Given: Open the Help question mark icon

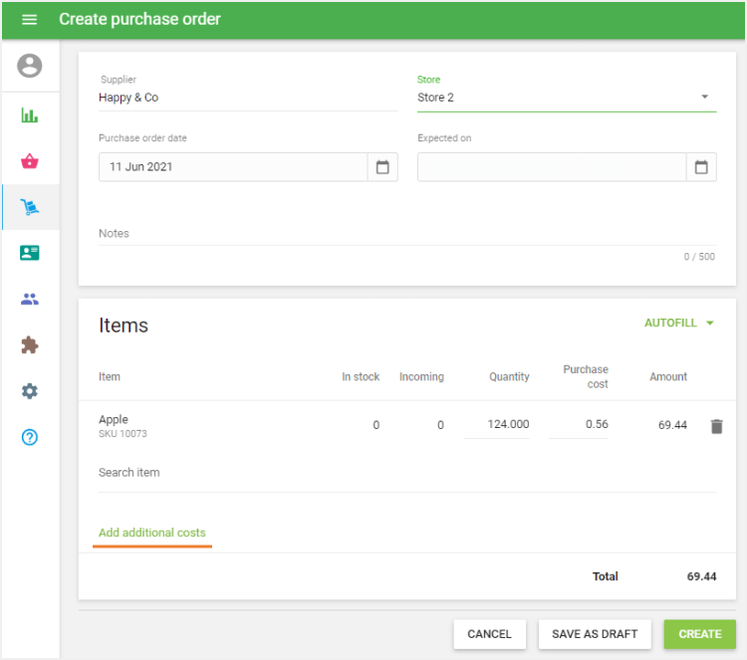Looking at the screenshot, I should [30, 437].
